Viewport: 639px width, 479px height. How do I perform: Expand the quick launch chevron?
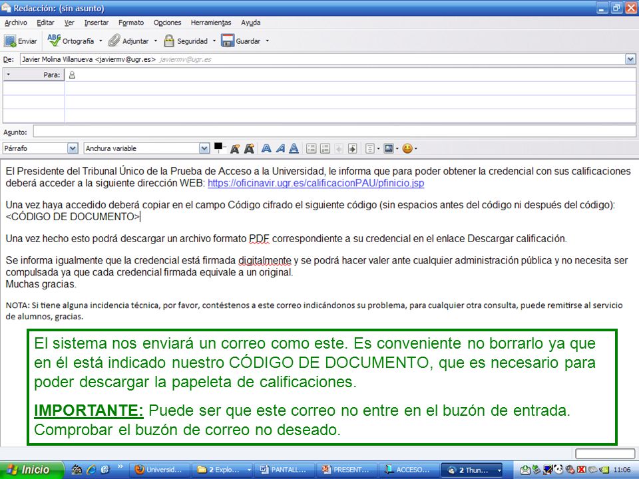(120, 466)
